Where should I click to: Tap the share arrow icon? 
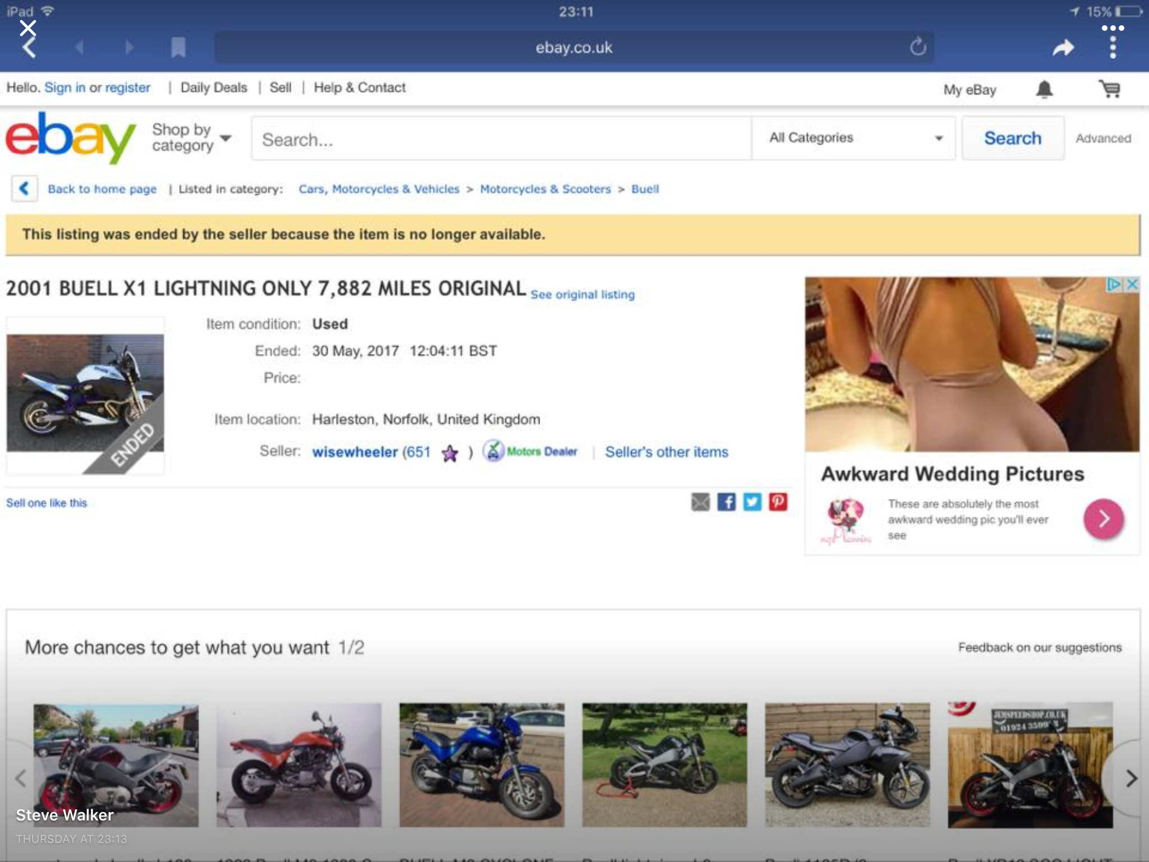tap(1063, 48)
